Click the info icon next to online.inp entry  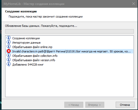[x=9, y=47]
